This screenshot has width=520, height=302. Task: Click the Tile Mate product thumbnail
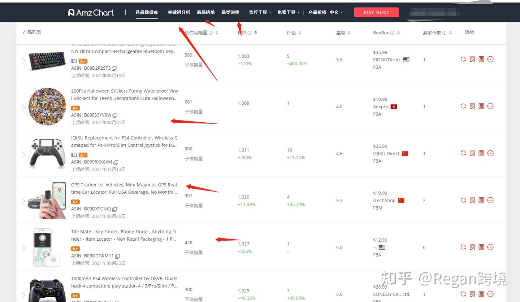coord(47,248)
